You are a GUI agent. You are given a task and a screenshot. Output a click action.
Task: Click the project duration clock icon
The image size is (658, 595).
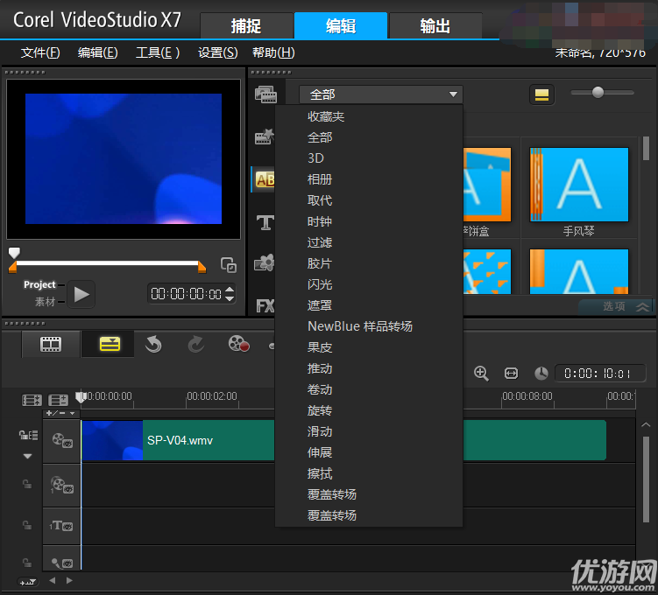coord(541,374)
